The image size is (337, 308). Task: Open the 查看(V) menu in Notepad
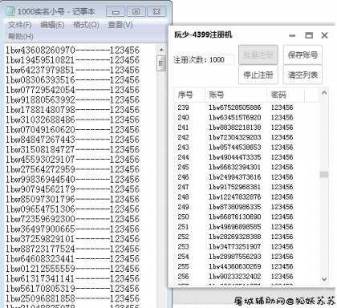[x=120, y=25]
